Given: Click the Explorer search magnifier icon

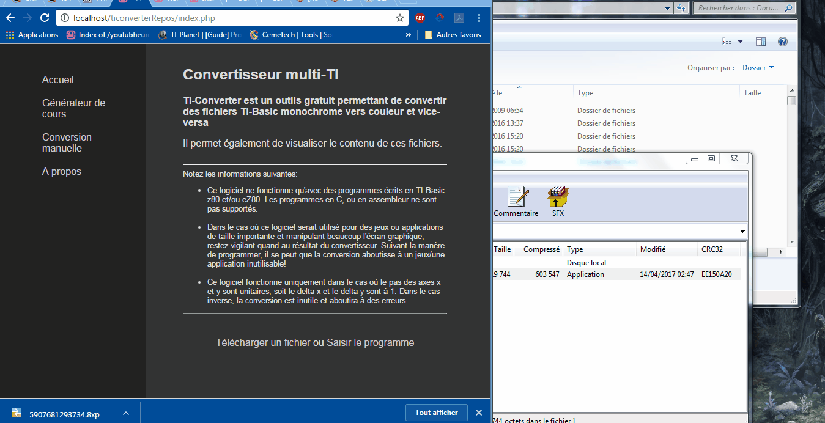Looking at the screenshot, I should [788, 8].
